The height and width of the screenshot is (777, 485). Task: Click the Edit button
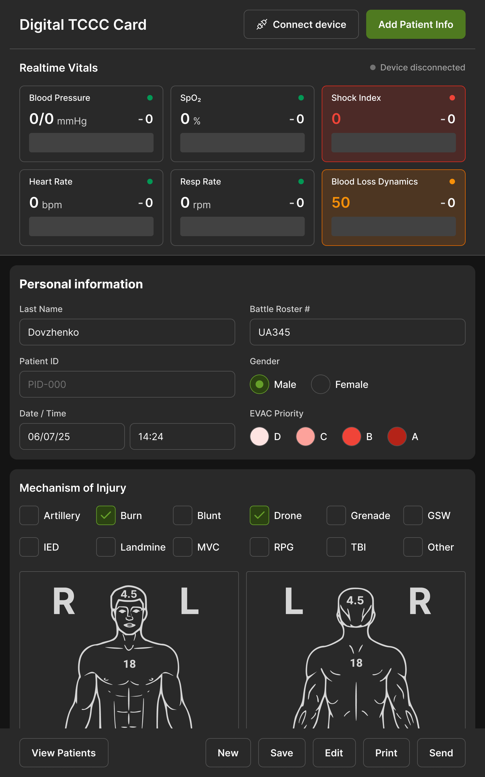334,753
